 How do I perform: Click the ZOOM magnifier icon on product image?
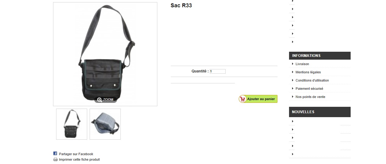click(99, 99)
